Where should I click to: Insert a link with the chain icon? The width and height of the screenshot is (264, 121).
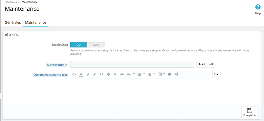122,74
